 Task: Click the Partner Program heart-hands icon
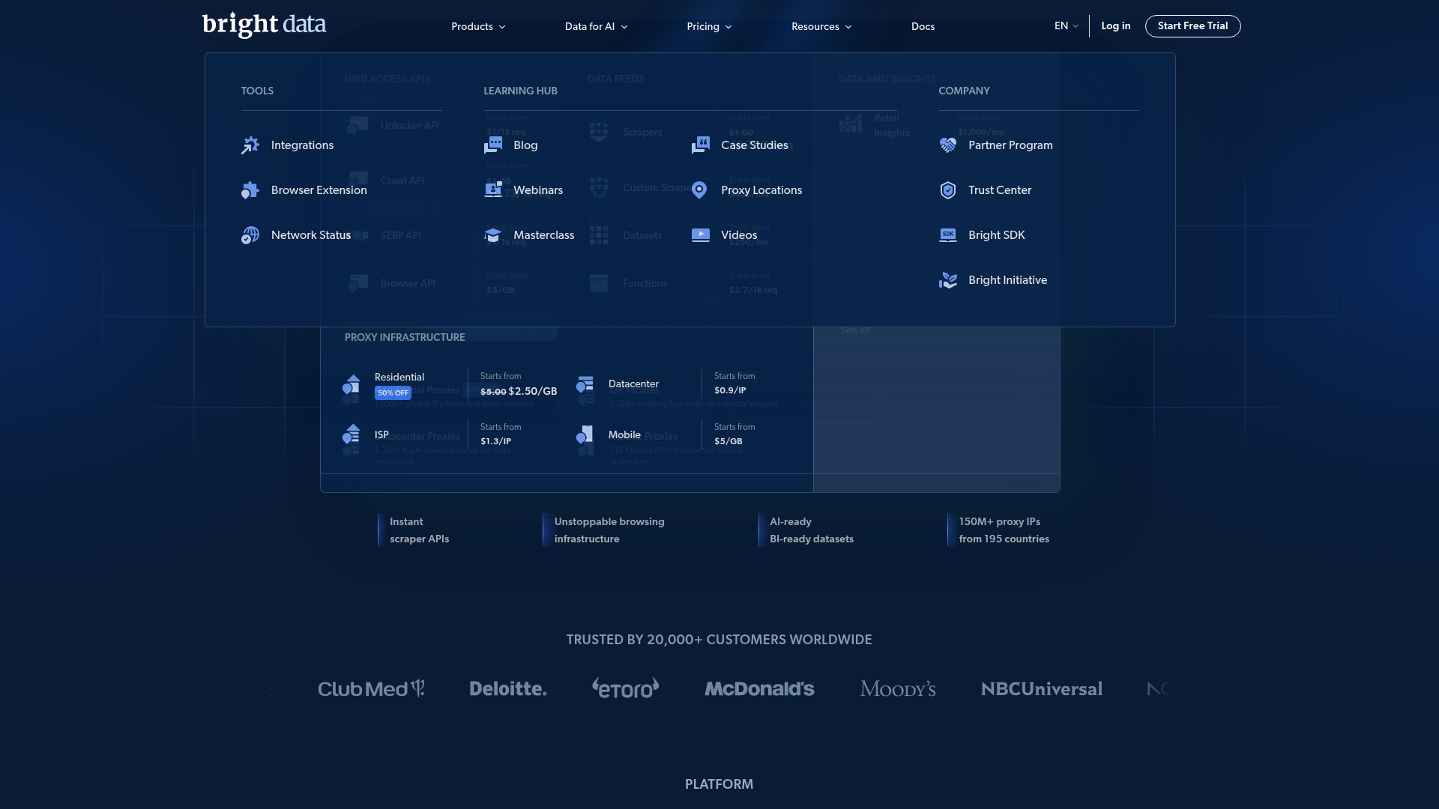(948, 145)
